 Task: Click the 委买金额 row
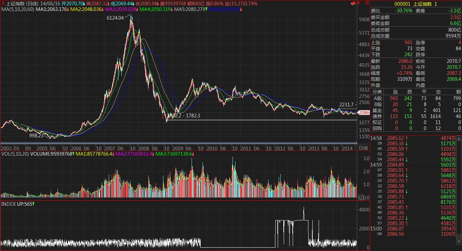point(416,17)
